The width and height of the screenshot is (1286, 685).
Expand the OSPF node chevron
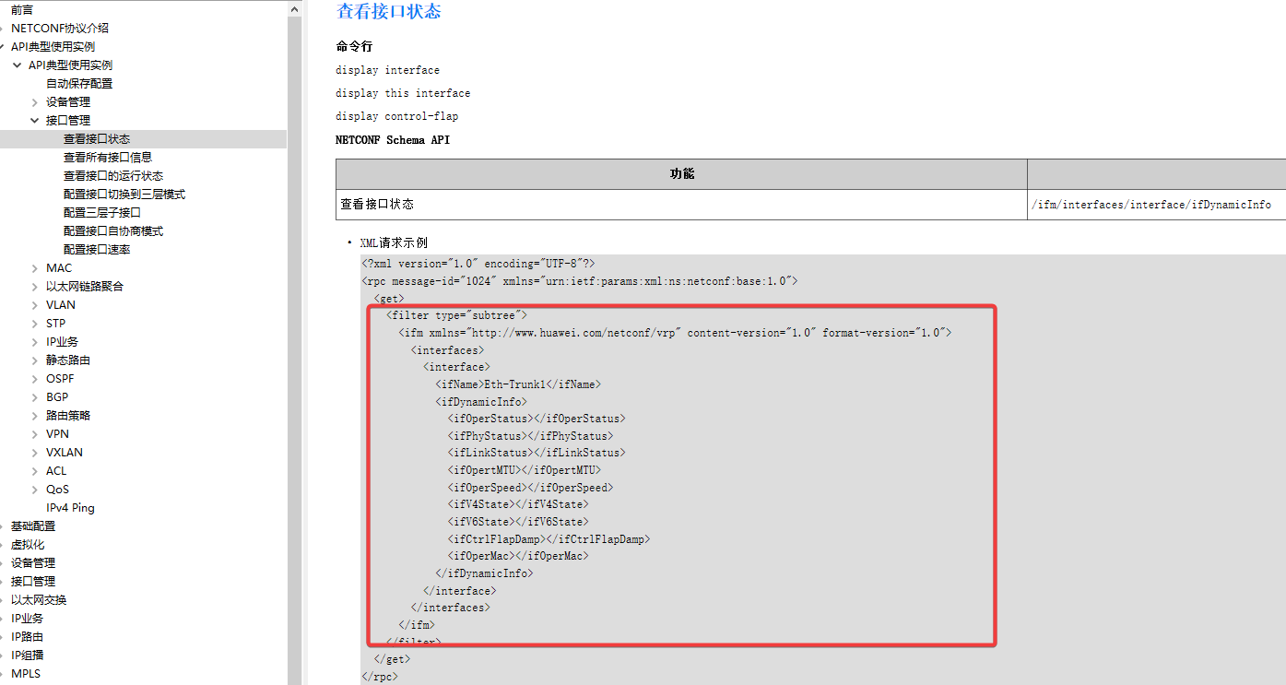35,379
